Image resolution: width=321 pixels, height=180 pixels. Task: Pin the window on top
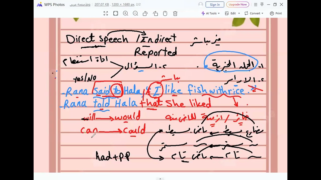(x=262, y=4)
